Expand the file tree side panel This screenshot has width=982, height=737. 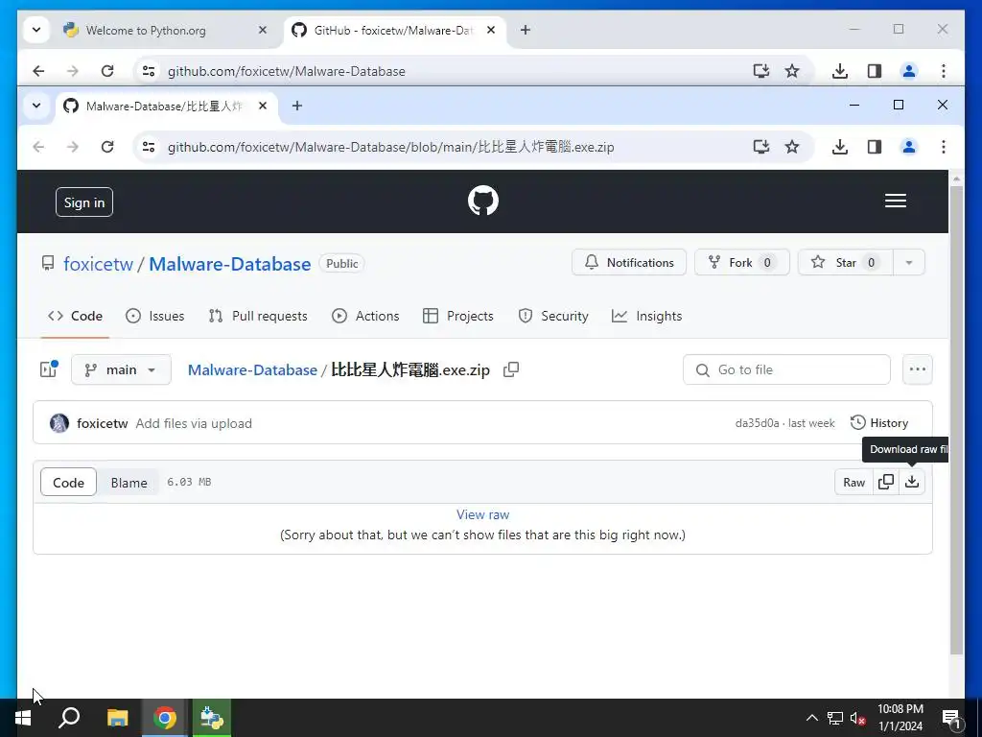[49, 369]
